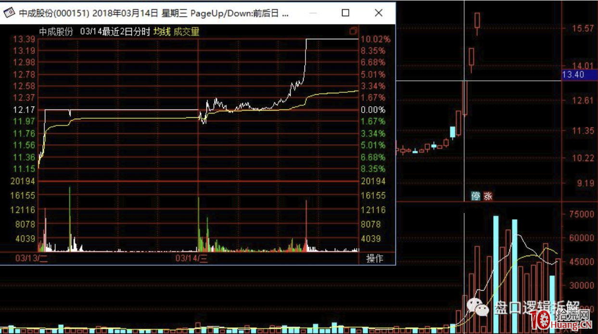
Task: Open the 操作 menu button
Action: pos(375,259)
